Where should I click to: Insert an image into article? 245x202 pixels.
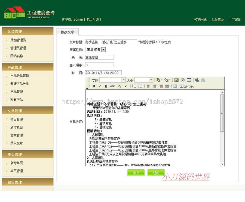pos(176,80)
